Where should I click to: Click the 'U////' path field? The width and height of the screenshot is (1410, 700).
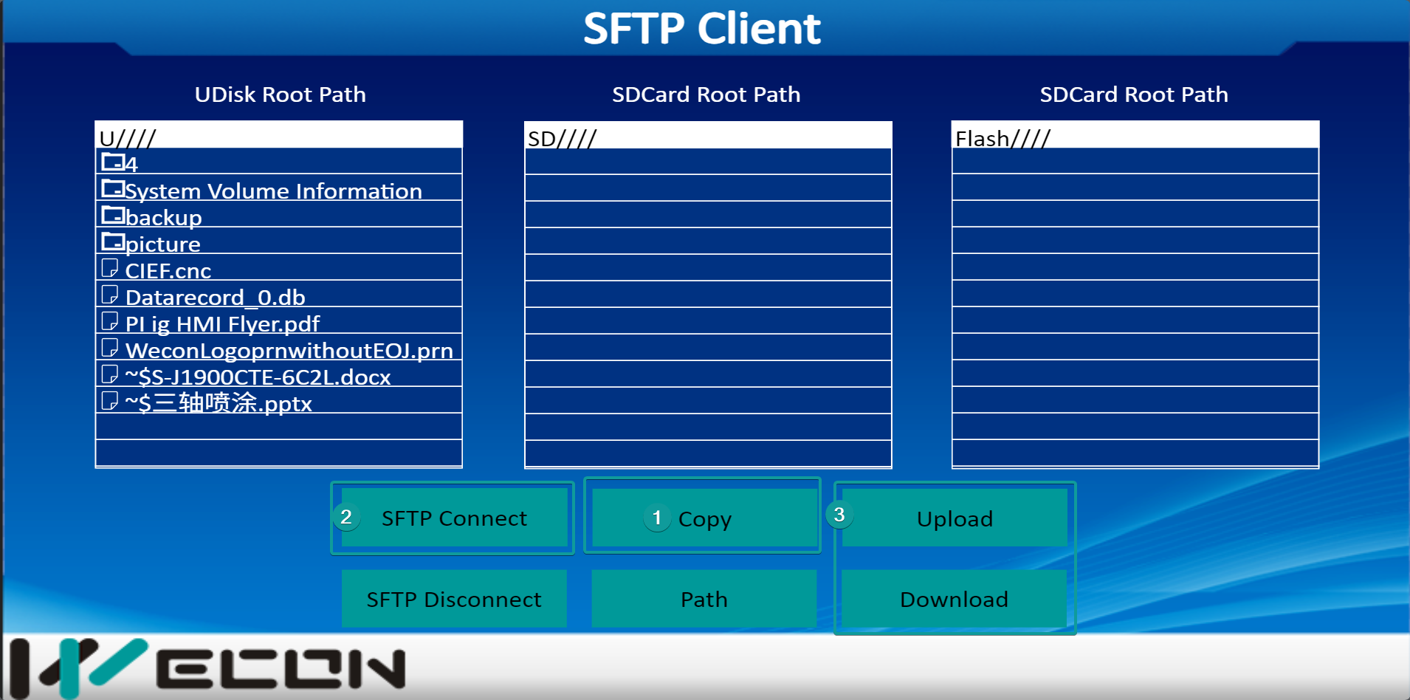(279, 136)
